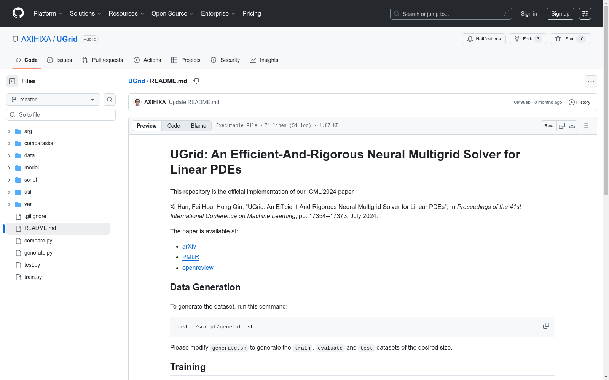
Task: Open more file actions ellipsis menu
Action: coord(591,81)
